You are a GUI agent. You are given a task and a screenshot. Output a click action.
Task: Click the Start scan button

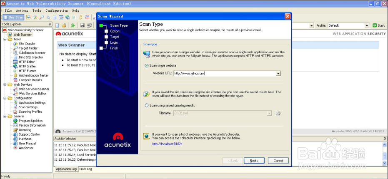click(x=378, y=25)
